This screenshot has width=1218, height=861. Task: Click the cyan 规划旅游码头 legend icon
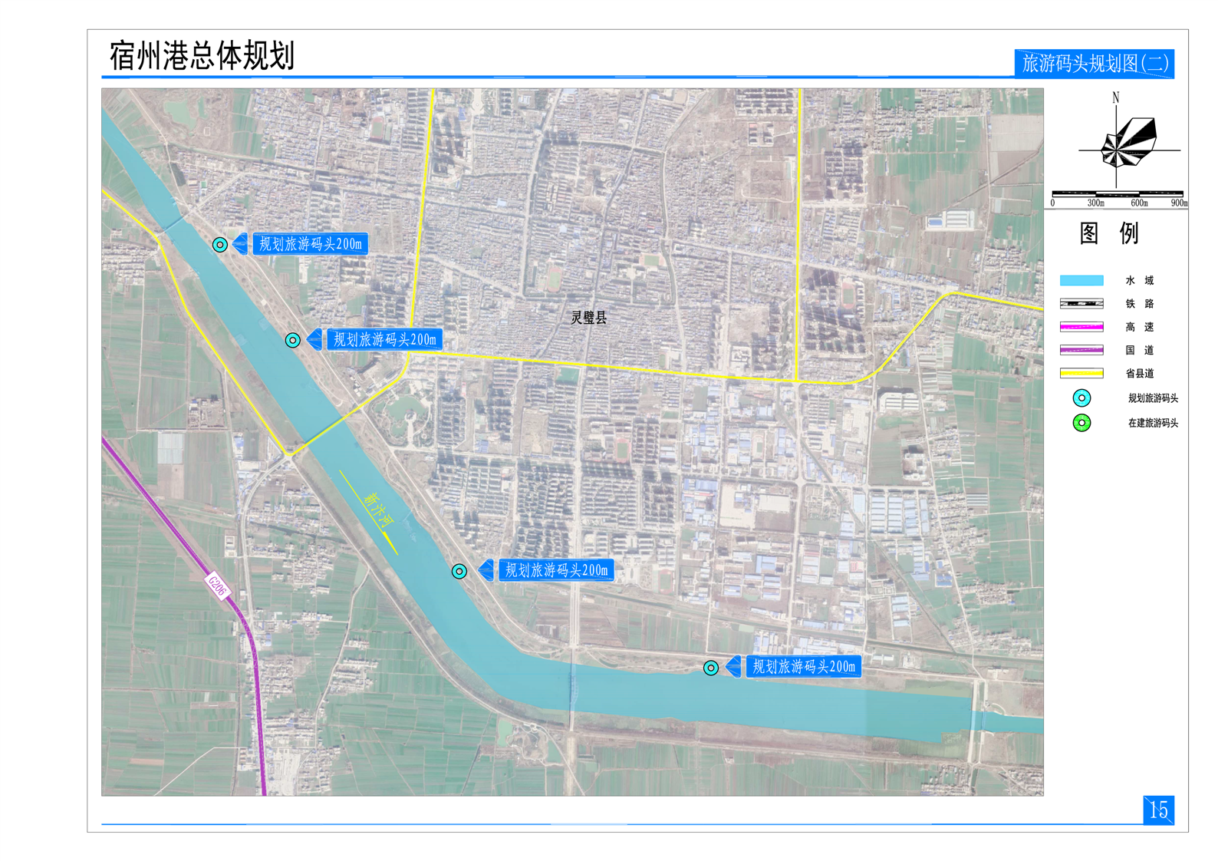(x=1081, y=398)
